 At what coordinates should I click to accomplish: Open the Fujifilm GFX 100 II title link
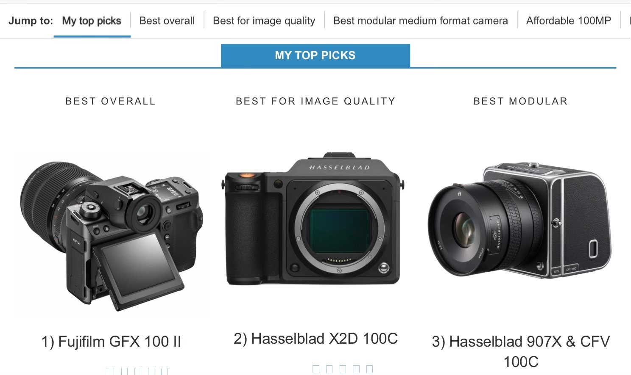pos(111,342)
